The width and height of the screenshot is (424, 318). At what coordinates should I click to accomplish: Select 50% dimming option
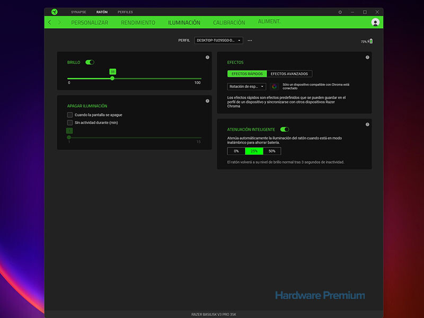point(272,151)
